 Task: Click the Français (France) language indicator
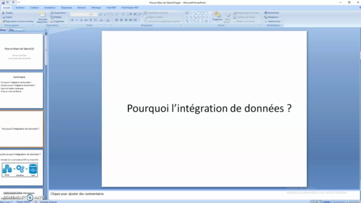tap(49, 202)
